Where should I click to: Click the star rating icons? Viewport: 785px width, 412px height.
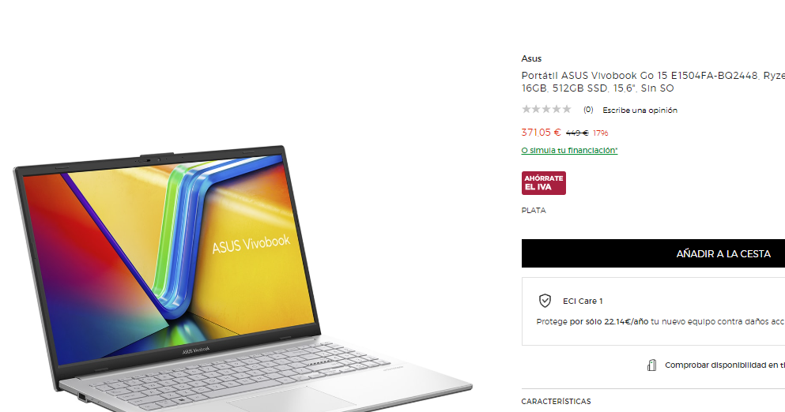coord(546,109)
